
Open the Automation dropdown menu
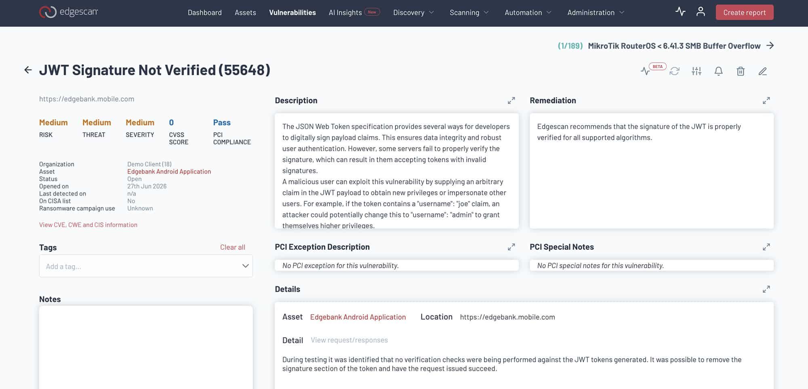tap(528, 13)
